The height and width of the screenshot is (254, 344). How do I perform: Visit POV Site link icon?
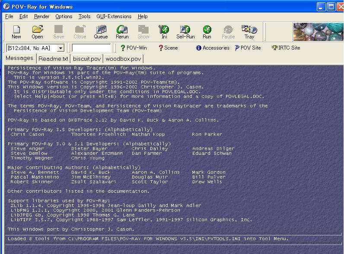point(237,48)
